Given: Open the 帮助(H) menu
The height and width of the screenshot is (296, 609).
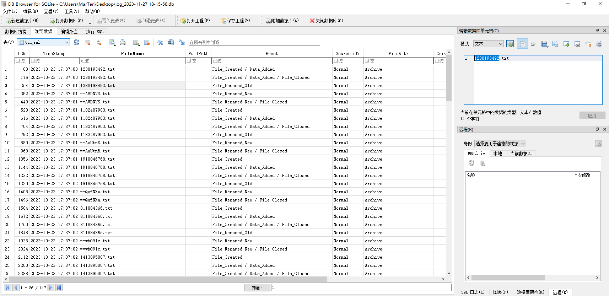Looking at the screenshot, I should pos(92,11).
